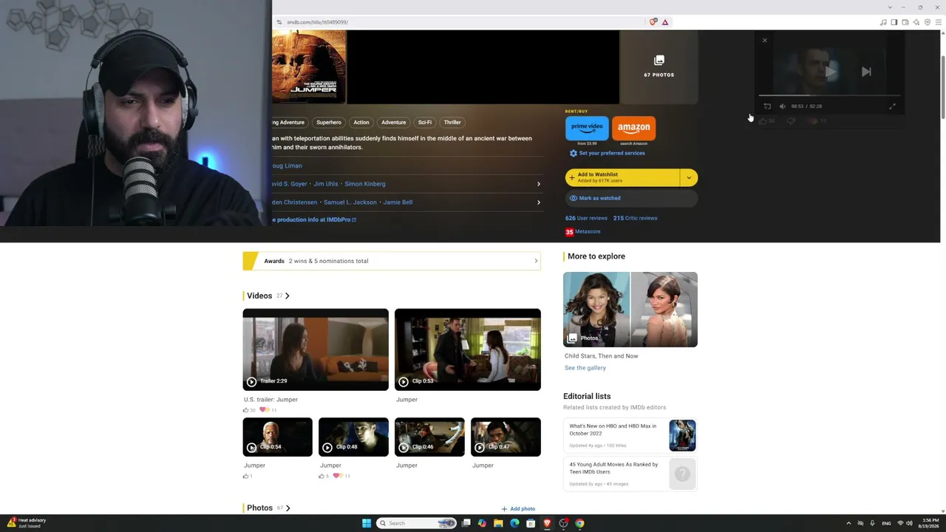Open the browser hamburger menu
This screenshot has width=946, height=532.
939,22
